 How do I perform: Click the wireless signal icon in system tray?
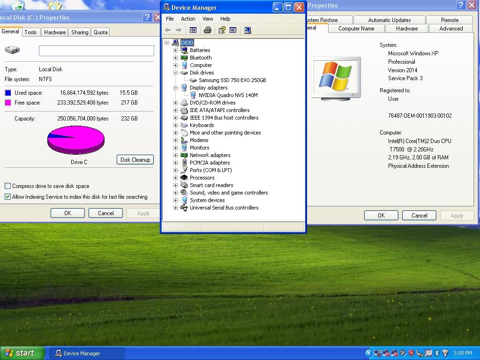[445, 353]
